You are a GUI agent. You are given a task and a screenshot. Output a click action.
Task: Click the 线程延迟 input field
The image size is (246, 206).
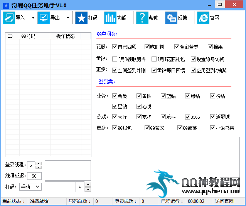(x=34, y=176)
